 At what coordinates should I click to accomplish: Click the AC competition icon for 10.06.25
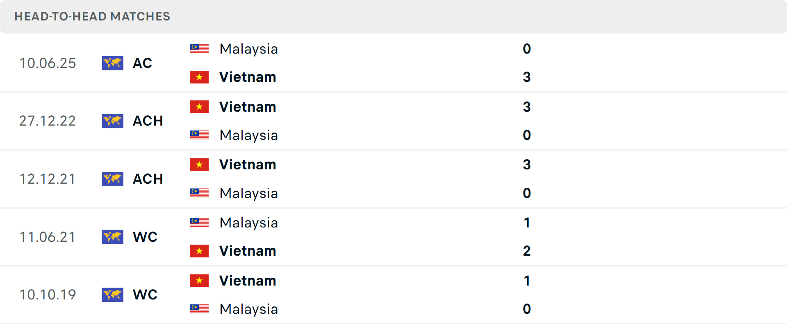tap(113, 63)
